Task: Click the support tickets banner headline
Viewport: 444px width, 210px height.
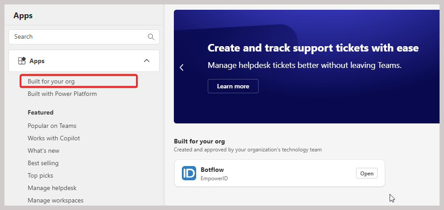Action: pyautogui.click(x=313, y=48)
